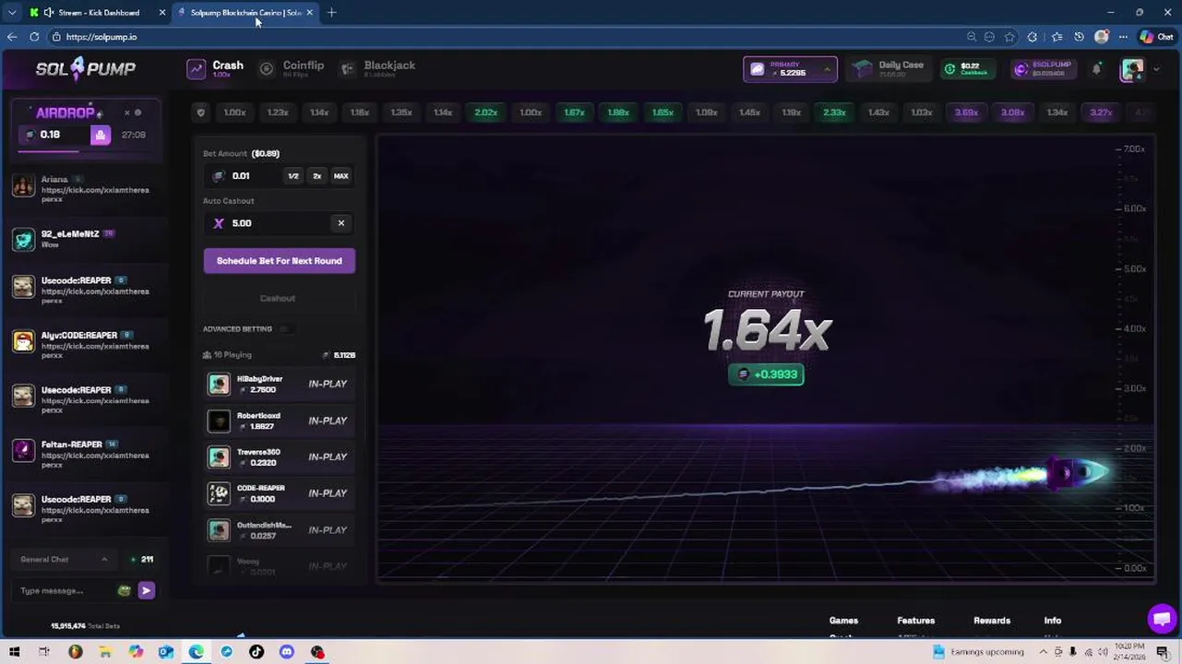This screenshot has width=1182, height=664.
Task: Open Alyv:CODE:REAPER chat profile
Action: click(x=79, y=336)
